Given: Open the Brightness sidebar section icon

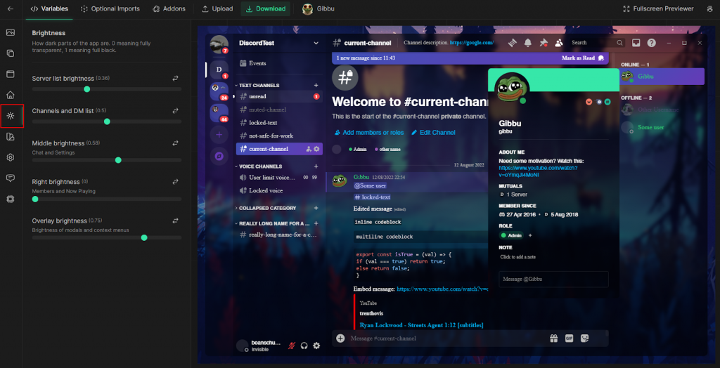Looking at the screenshot, I should tap(11, 116).
